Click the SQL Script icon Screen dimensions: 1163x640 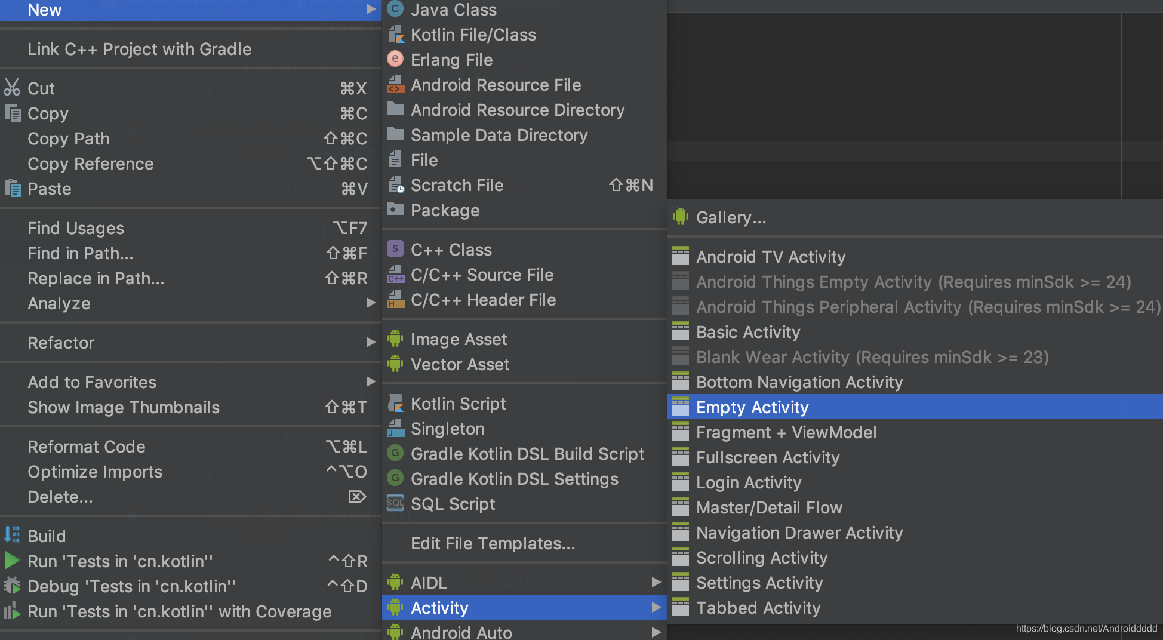395,503
